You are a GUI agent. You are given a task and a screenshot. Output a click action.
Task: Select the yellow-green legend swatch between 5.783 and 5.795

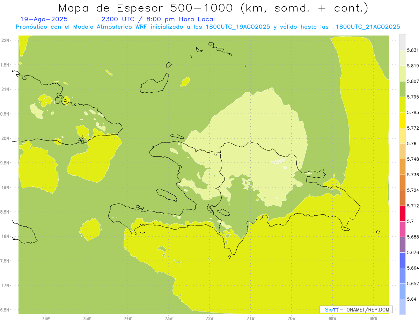click(403, 105)
